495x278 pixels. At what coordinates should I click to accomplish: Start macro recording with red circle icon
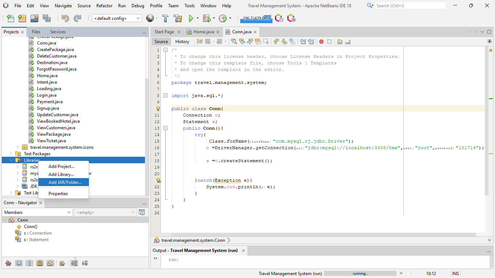pos(321,42)
